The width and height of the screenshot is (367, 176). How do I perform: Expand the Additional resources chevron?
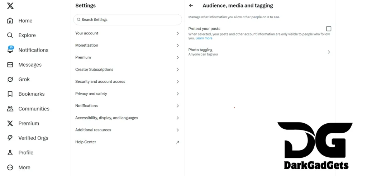click(x=178, y=130)
